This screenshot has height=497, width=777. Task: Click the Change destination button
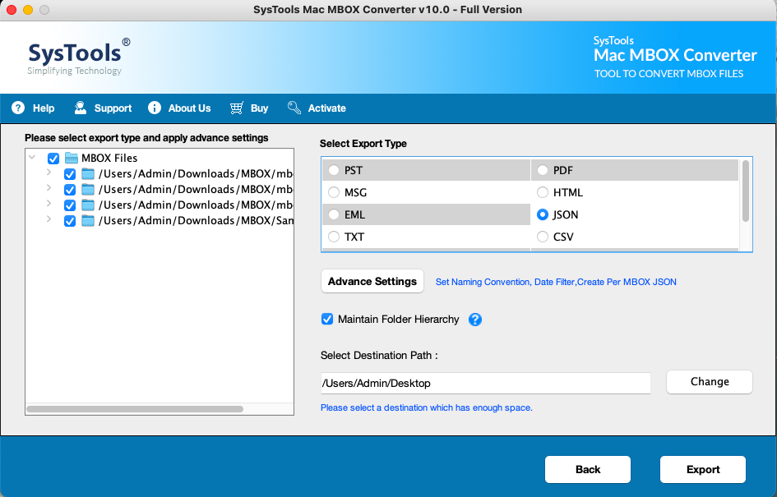pyautogui.click(x=710, y=382)
